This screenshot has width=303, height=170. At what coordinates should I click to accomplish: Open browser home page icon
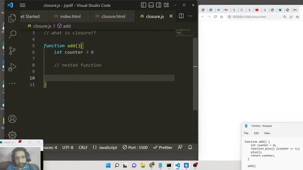point(222,17)
